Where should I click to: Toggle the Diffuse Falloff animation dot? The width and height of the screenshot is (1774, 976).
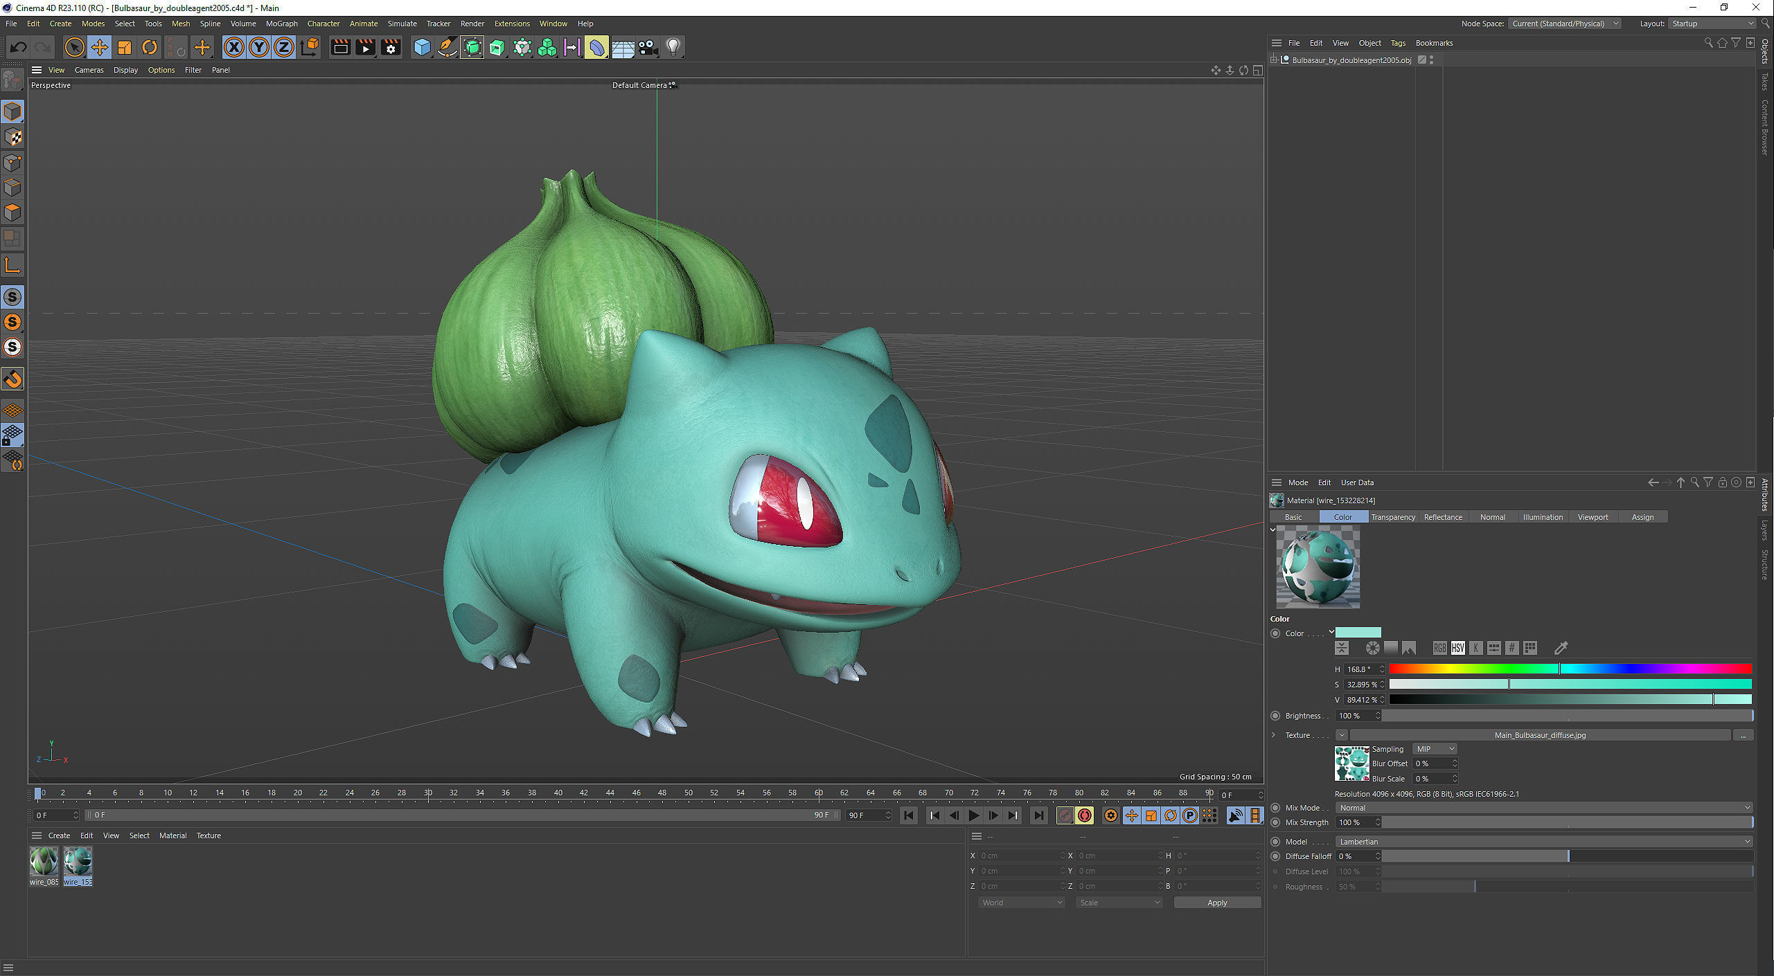click(1275, 856)
